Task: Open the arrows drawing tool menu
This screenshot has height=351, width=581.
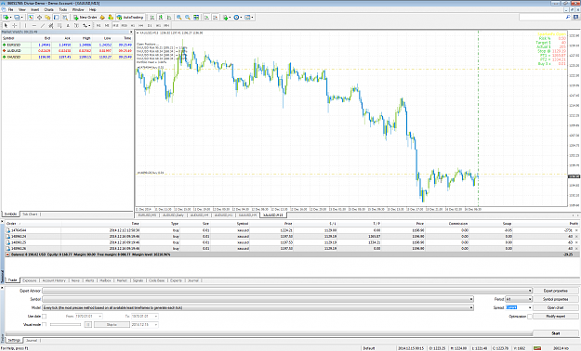Action: point(86,26)
